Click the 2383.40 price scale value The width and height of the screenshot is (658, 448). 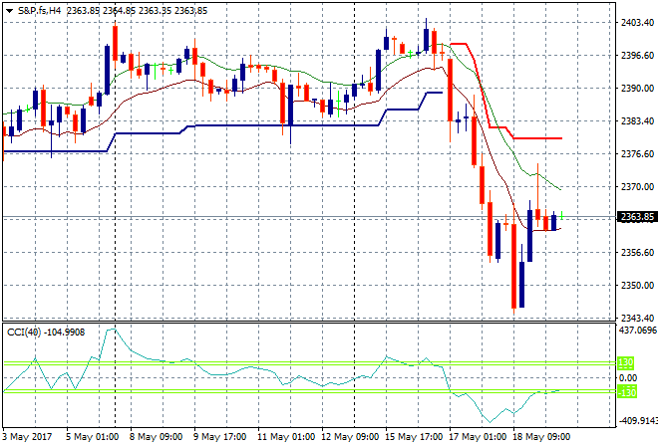(x=637, y=121)
